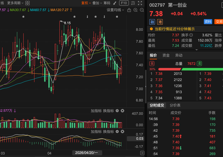Select the drawing brush tool
The width and height of the screenshot is (223, 157).
click(115, 3)
